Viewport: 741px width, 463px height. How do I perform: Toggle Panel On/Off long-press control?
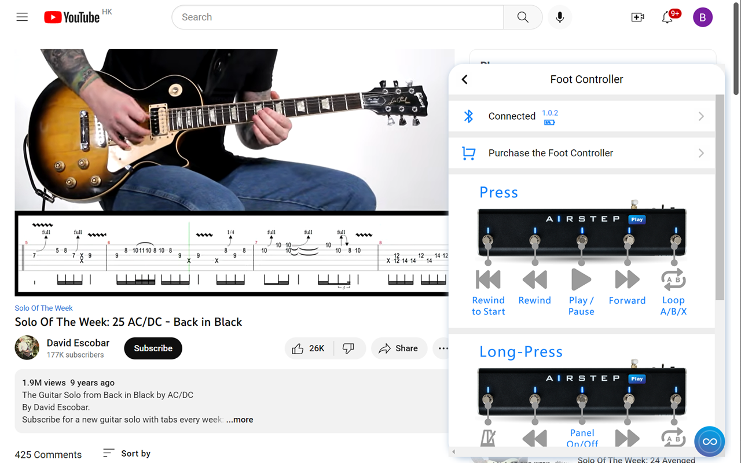point(581,439)
